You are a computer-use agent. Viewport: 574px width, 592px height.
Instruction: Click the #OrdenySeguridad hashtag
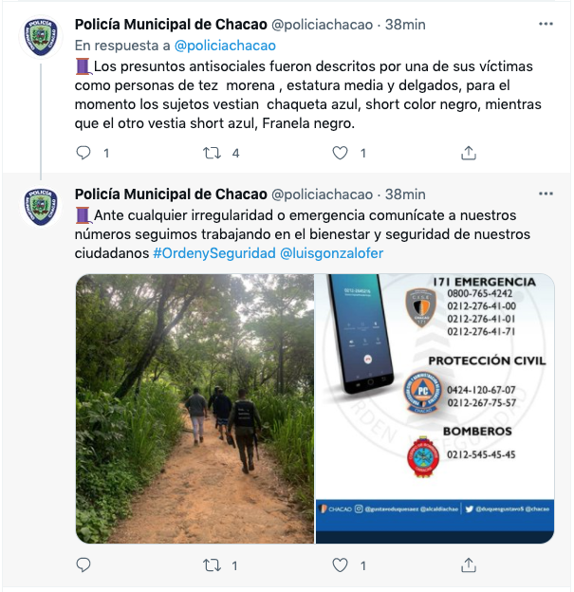coord(213,254)
